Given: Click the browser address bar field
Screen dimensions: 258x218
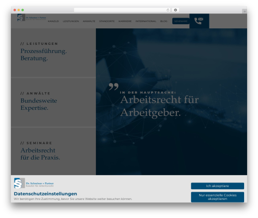Looking at the screenshot, I should tap(122, 10).
